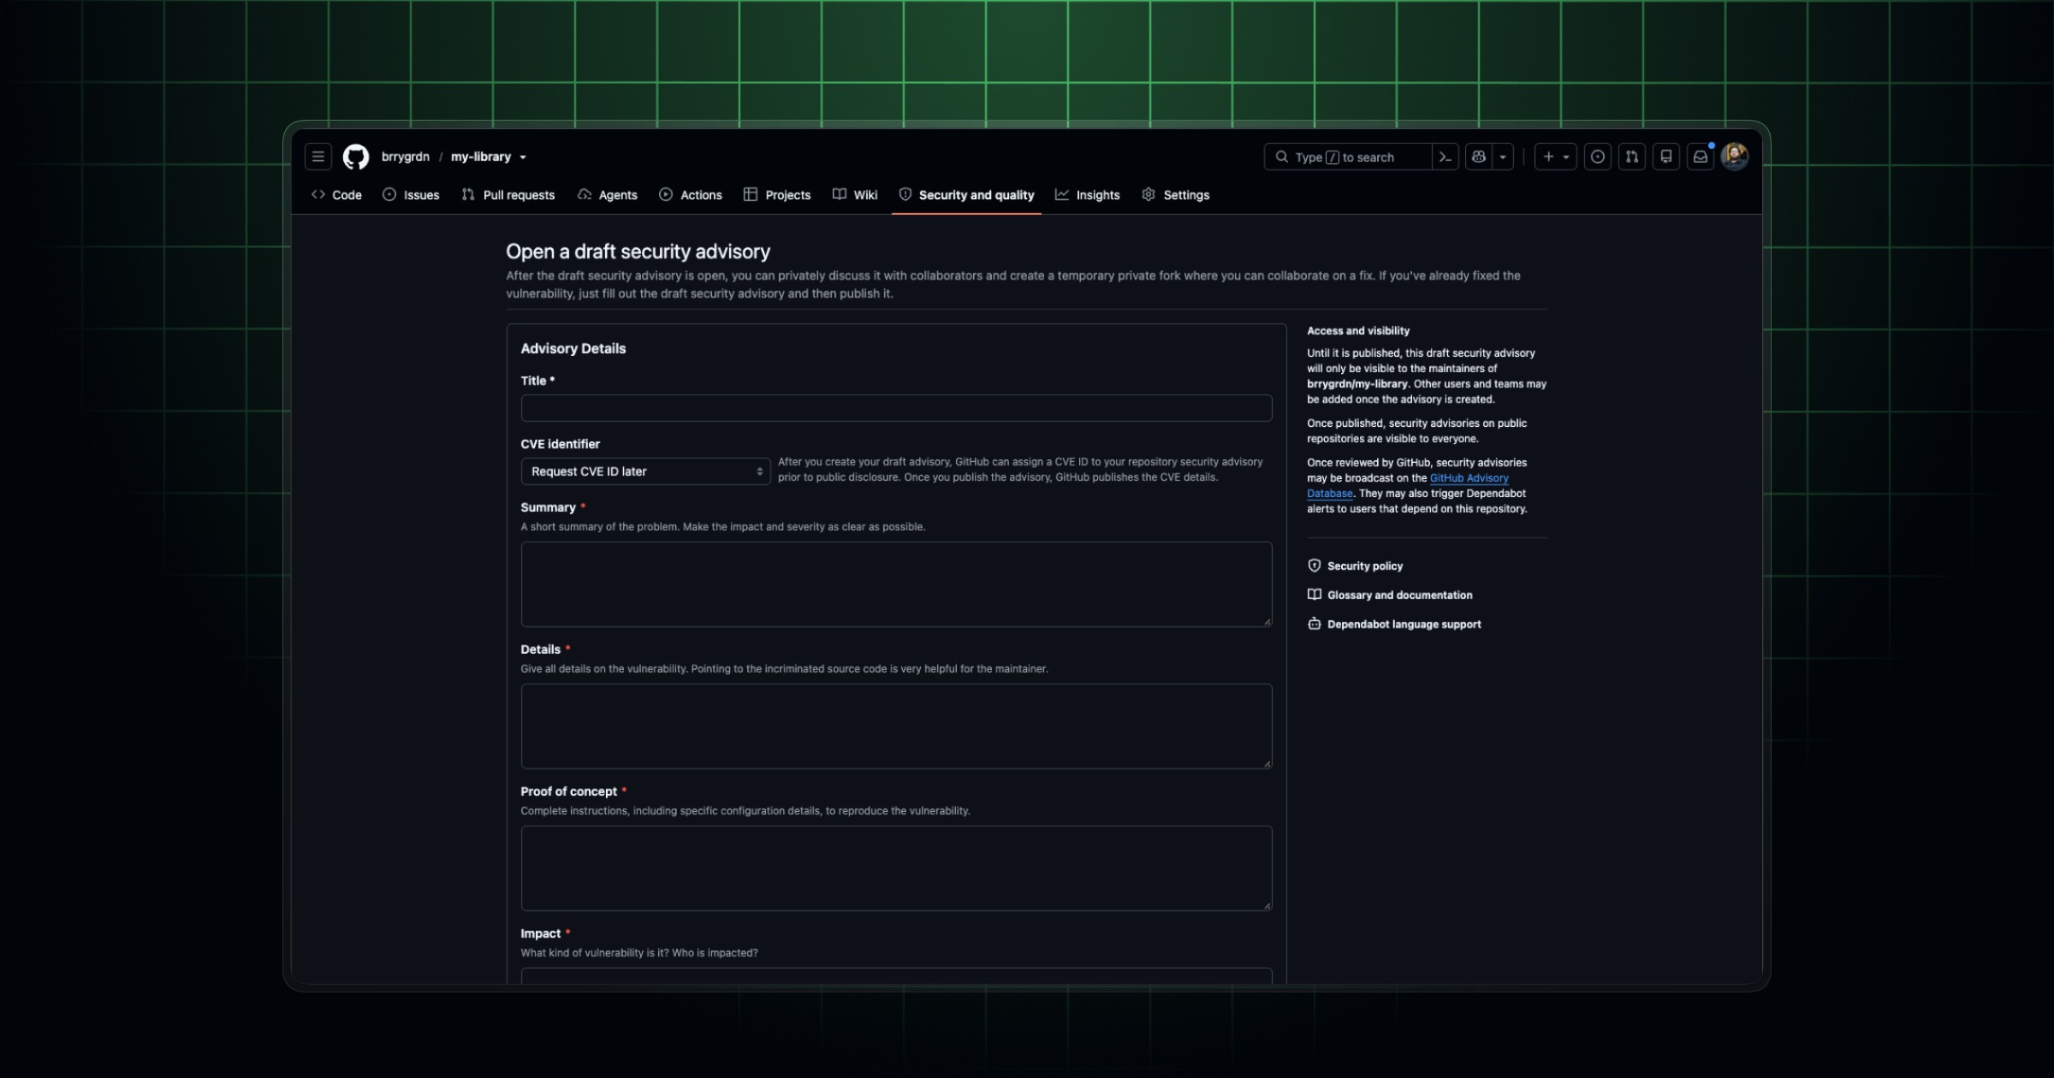Click into the Summary text area
Screen dimensions: 2054x1078
896,584
